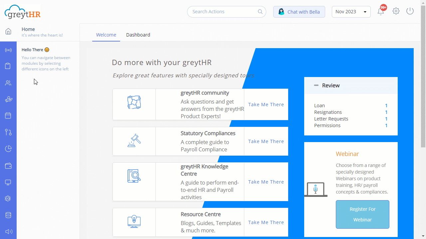Click the Resource Centre lightbulb monitor icon
The image size is (426, 239).
(x=134, y=221)
